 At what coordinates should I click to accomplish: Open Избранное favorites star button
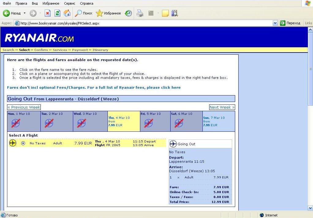(x=108, y=13)
